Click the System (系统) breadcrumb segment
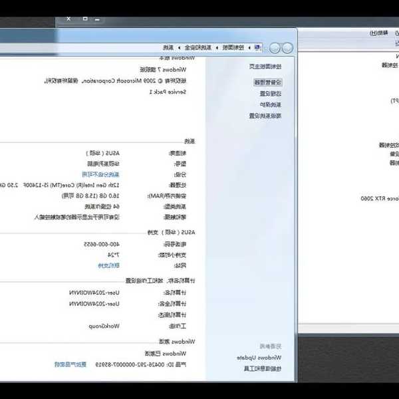The image size is (399, 399). click(x=169, y=48)
